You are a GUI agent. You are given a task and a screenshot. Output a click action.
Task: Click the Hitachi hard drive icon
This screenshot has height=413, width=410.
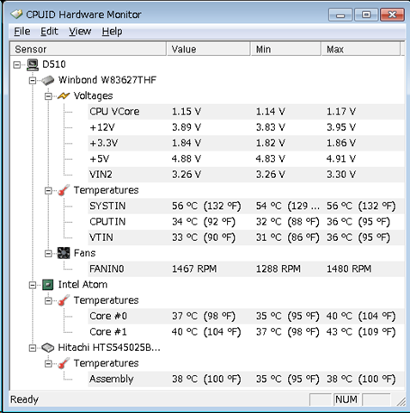(48, 348)
